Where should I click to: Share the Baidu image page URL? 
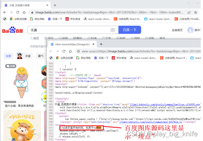pyautogui.click(x=189, y=12)
